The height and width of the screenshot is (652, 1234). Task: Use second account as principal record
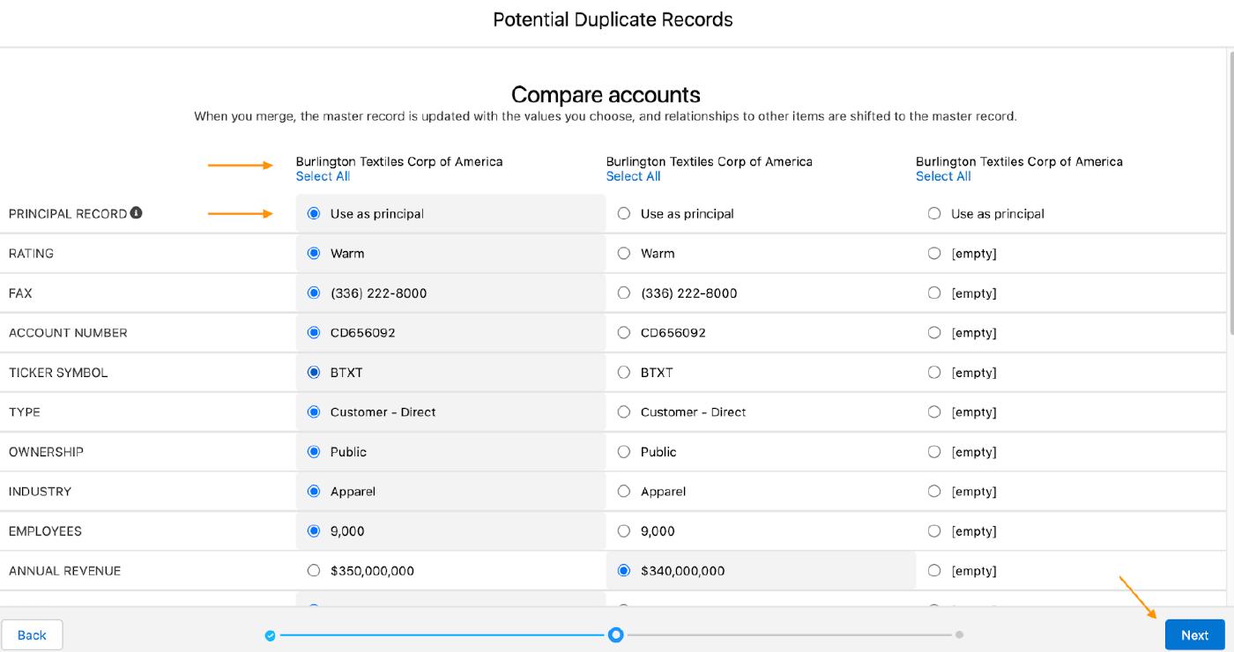[624, 214]
